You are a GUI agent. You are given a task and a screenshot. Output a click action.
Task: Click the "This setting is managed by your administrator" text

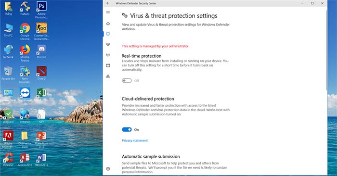156,46
